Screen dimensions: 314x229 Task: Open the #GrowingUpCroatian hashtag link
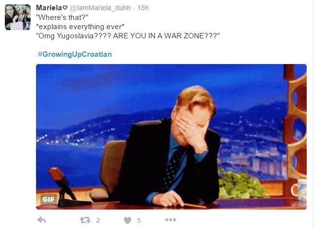tap(75, 54)
